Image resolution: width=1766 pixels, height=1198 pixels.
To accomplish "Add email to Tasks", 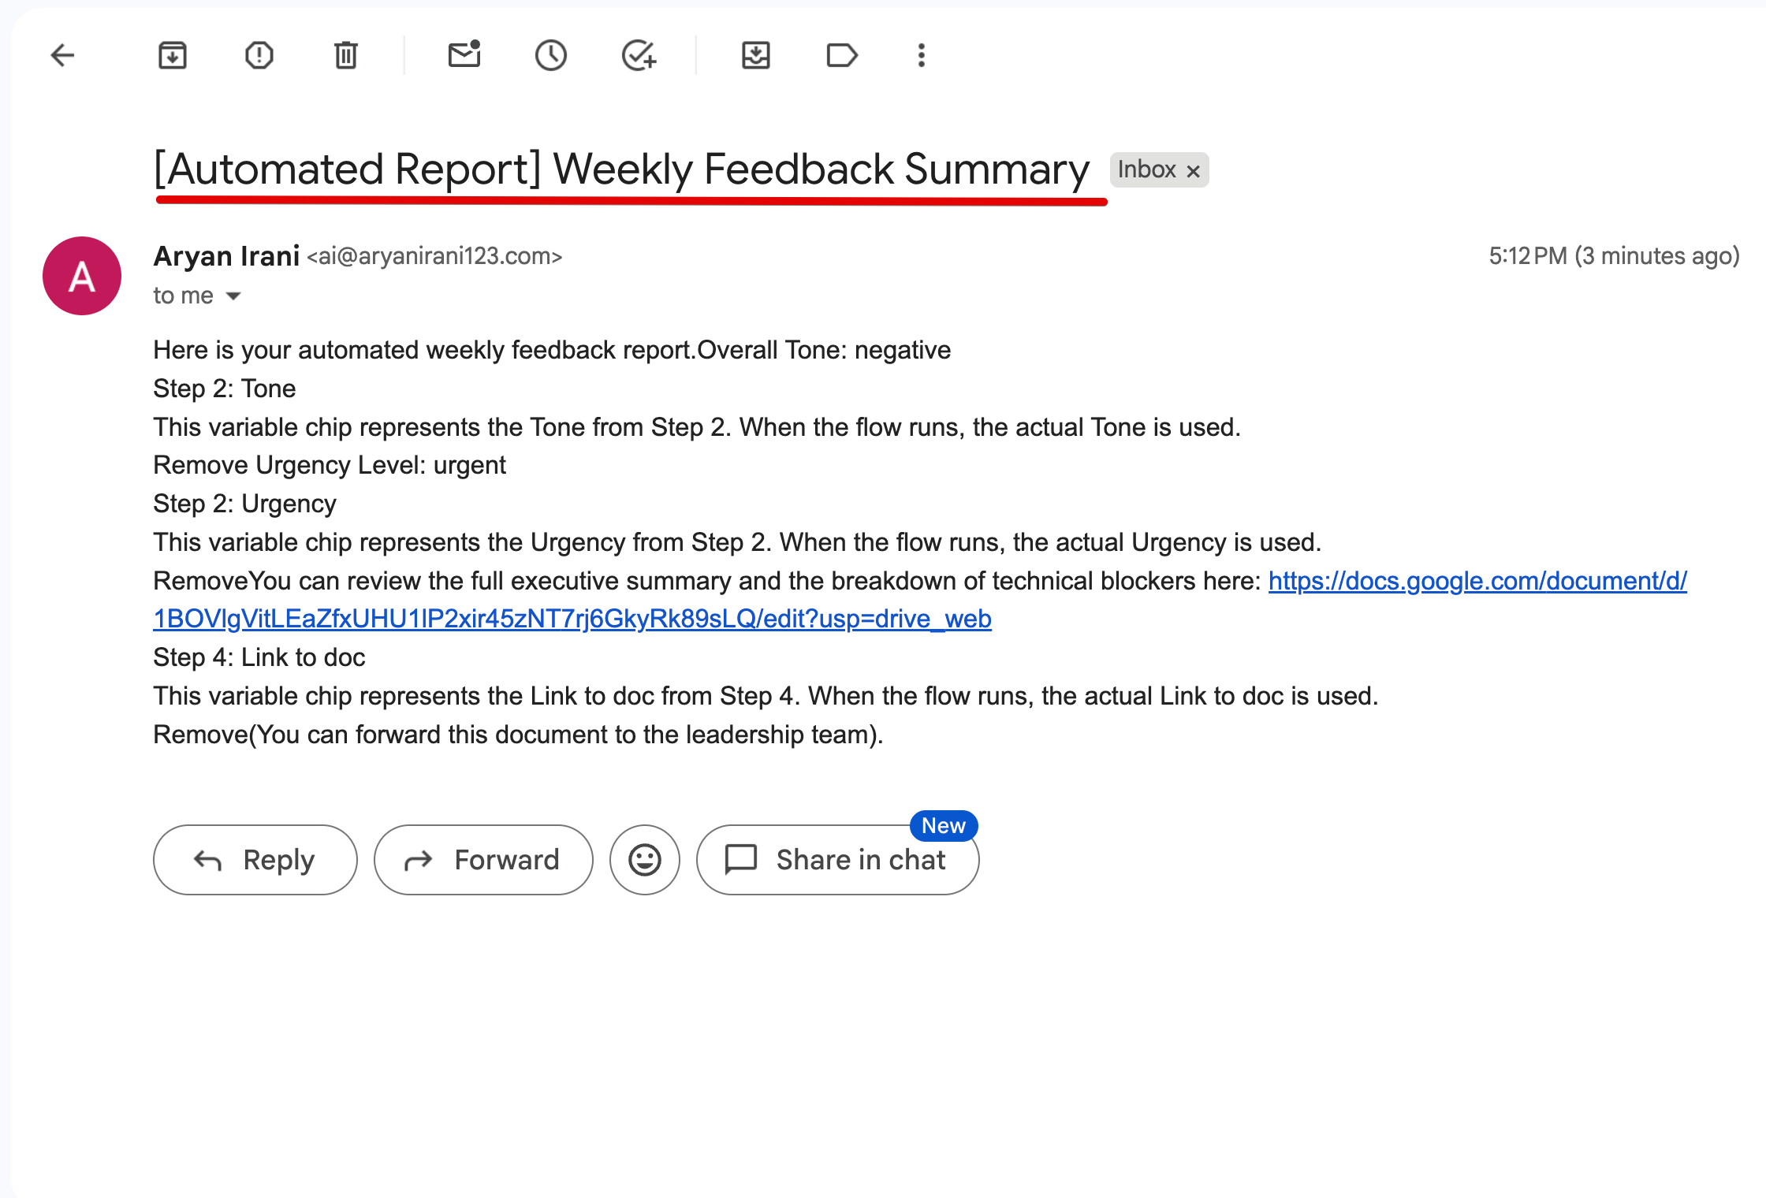I will pyautogui.click(x=638, y=55).
